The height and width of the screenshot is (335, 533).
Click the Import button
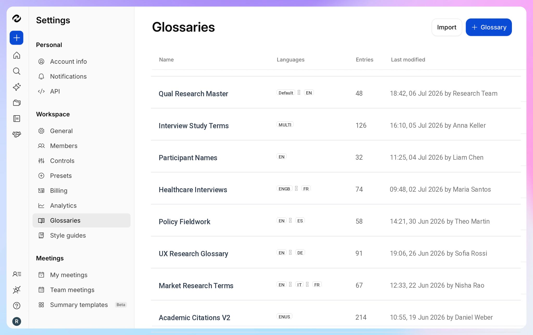point(447,27)
